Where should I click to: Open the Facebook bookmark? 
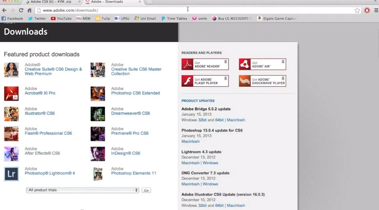point(12,19)
